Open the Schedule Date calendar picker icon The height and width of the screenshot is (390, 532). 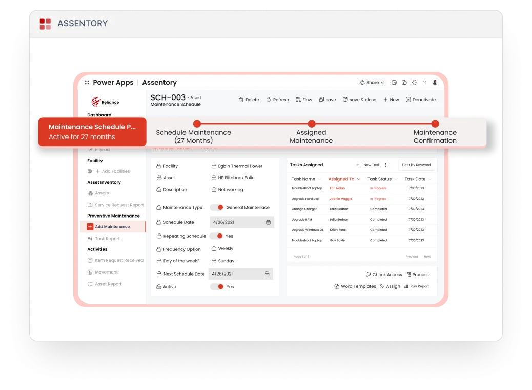point(269,222)
